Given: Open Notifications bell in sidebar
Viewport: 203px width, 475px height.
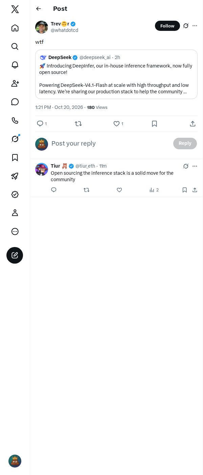Looking at the screenshot, I should 15,65.
